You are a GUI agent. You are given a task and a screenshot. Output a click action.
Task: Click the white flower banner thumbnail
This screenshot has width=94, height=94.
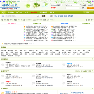[x=36, y=5]
